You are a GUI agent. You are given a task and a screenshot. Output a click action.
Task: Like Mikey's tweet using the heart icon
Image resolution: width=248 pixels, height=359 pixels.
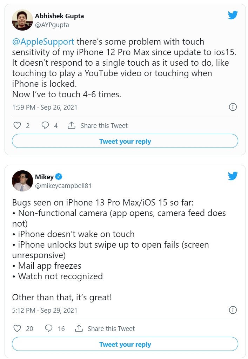[x=17, y=328]
